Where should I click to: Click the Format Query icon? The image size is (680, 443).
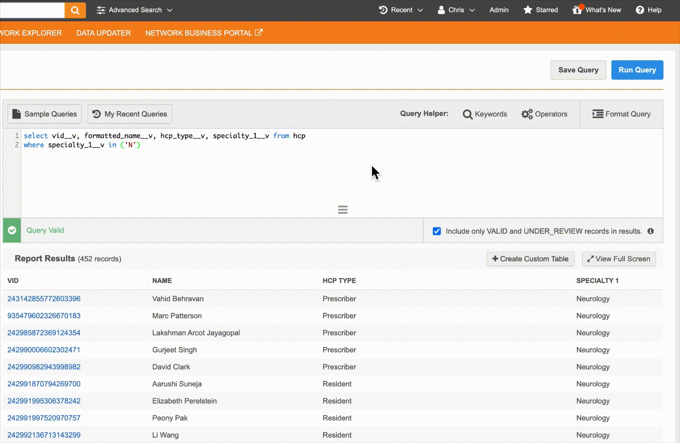pos(597,114)
